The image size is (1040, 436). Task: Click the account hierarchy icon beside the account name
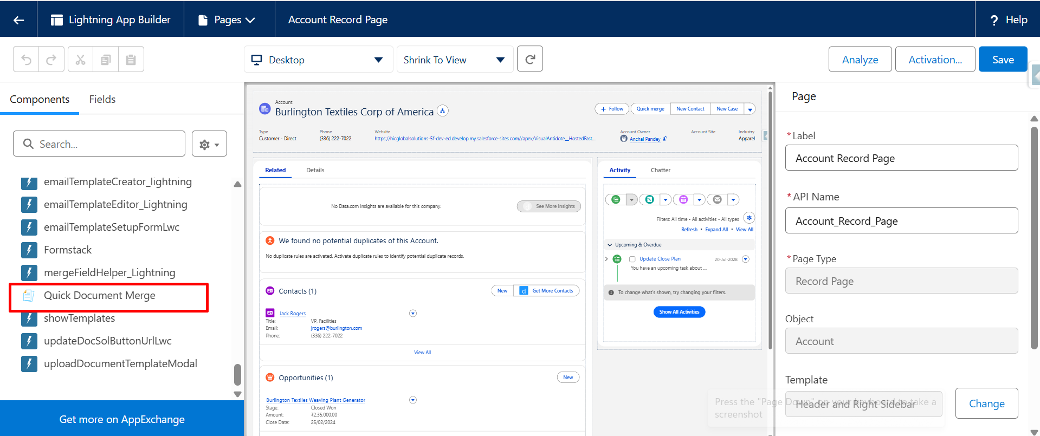tap(443, 110)
